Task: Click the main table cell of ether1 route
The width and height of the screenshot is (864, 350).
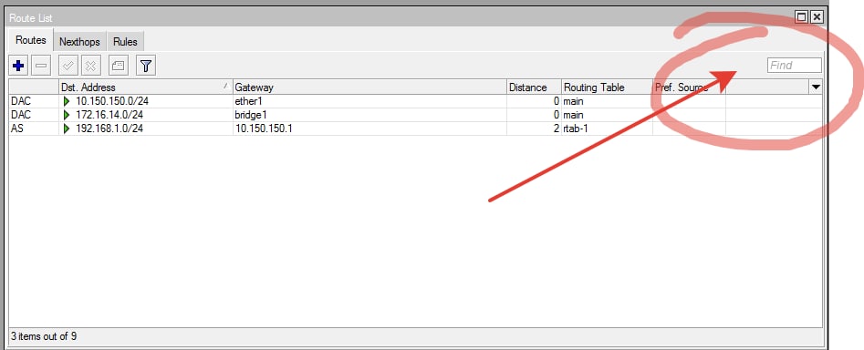Action: (607, 101)
